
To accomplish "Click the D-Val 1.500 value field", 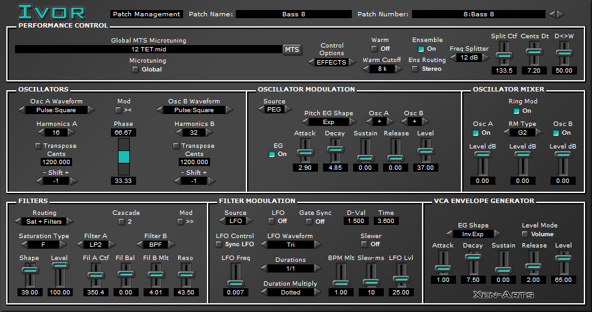I will click(x=356, y=221).
